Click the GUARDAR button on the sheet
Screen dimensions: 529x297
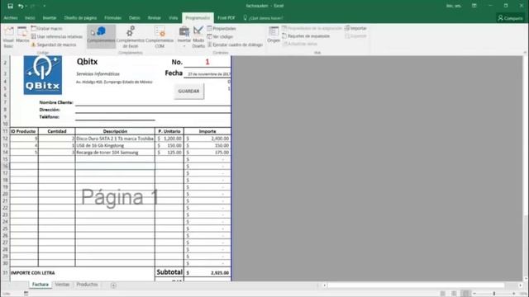pos(188,92)
